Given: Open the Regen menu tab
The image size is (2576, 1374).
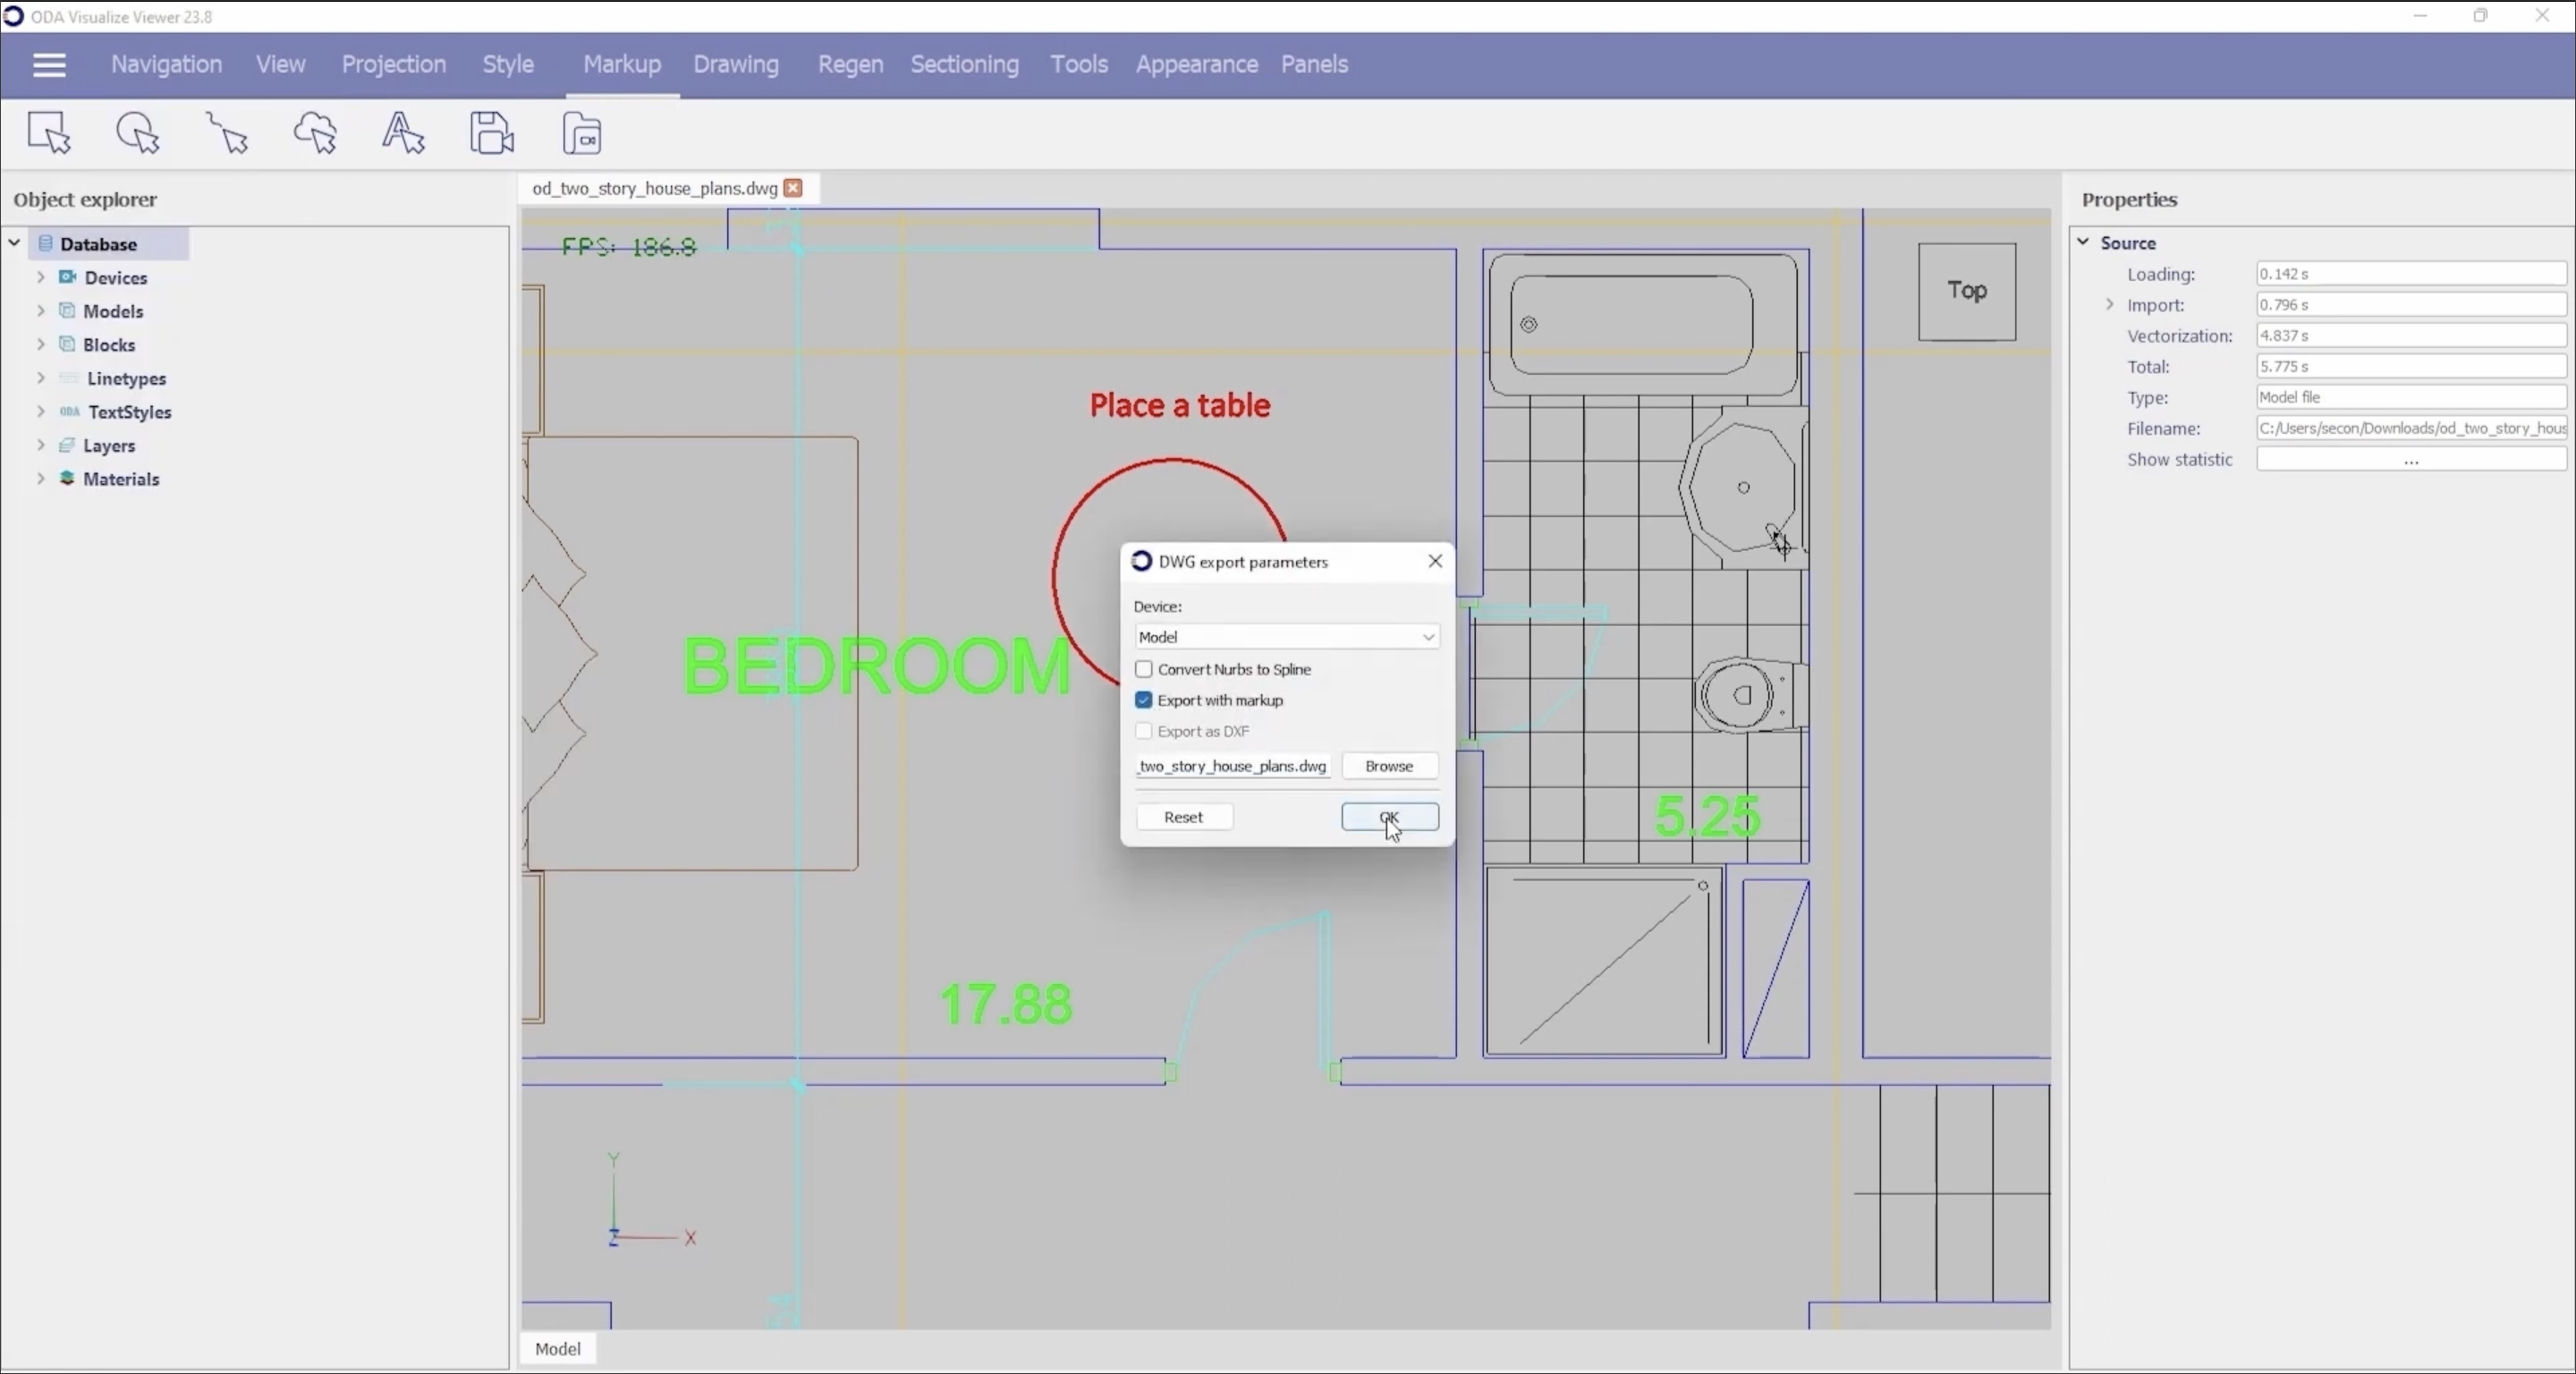Looking at the screenshot, I should coord(850,64).
